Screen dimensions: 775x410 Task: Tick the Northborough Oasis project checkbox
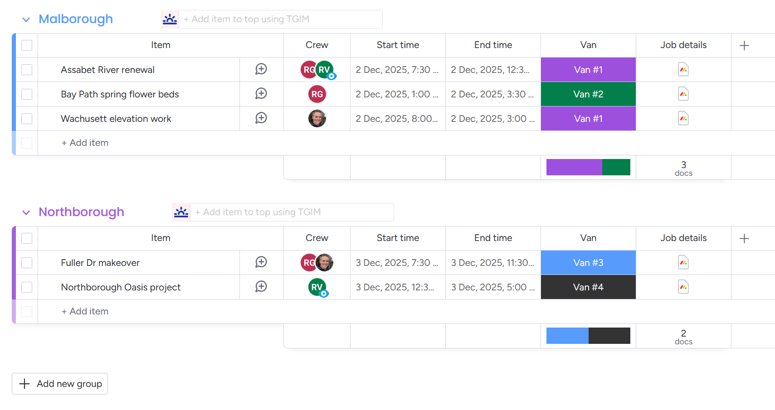[x=27, y=287]
